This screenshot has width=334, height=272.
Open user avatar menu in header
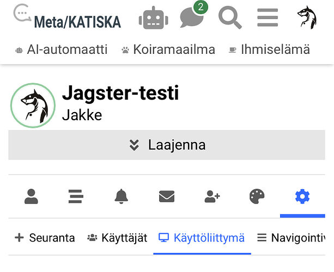[x=307, y=17]
